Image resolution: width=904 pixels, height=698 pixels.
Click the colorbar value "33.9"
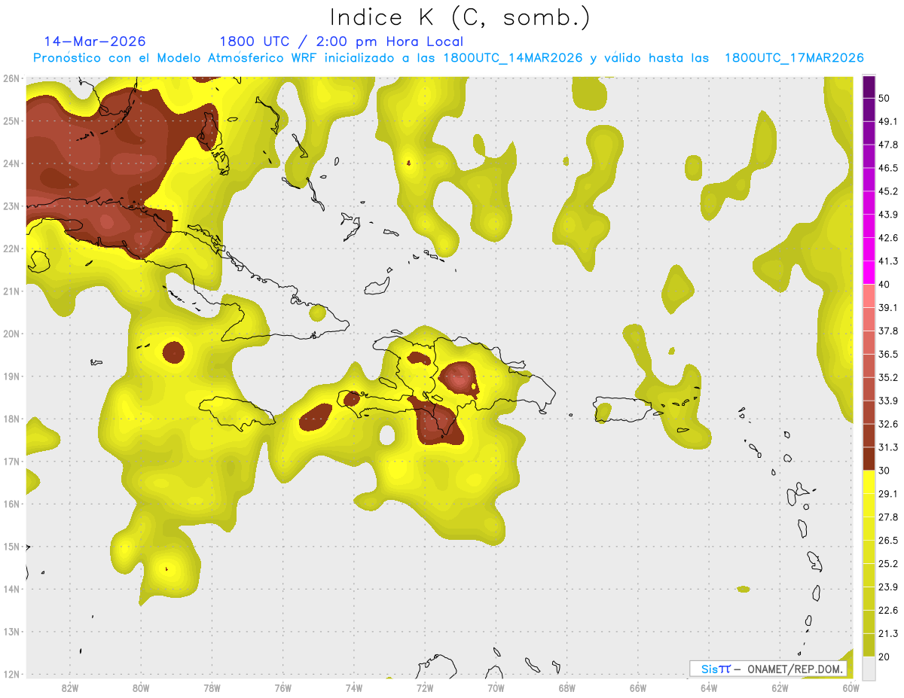click(887, 401)
